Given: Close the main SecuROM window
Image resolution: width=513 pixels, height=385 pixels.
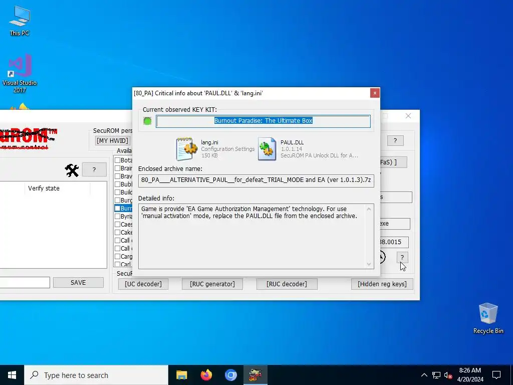Looking at the screenshot, I should coord(408,116).
